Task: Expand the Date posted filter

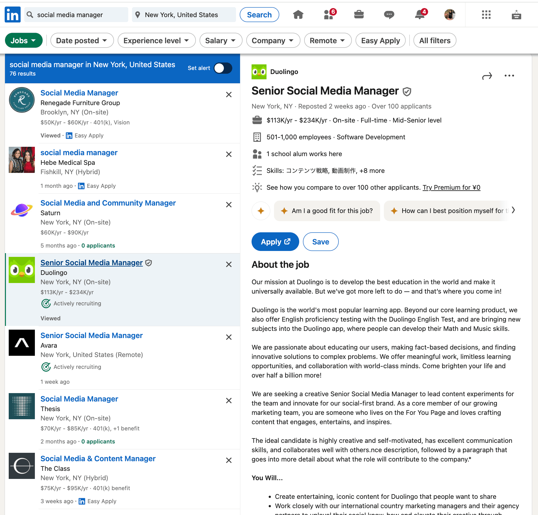Action: pos(82,40)
